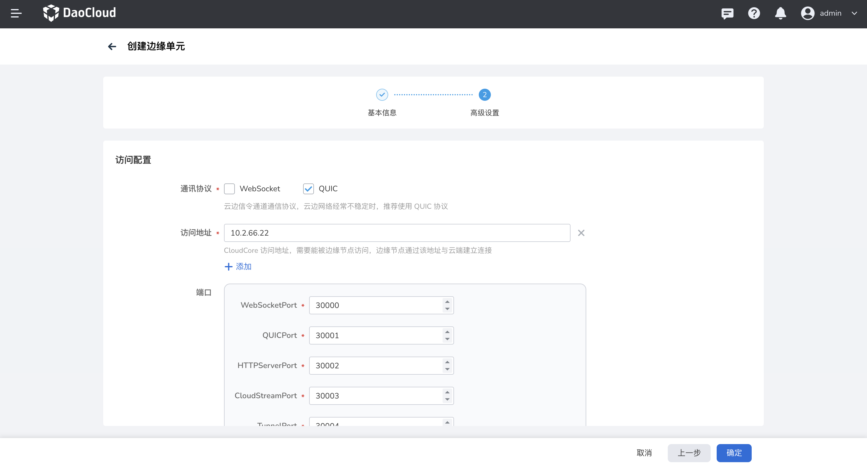Go back using the arrow beside 创建边缘单元
The image size is (867, 467).
click(112, 46)
